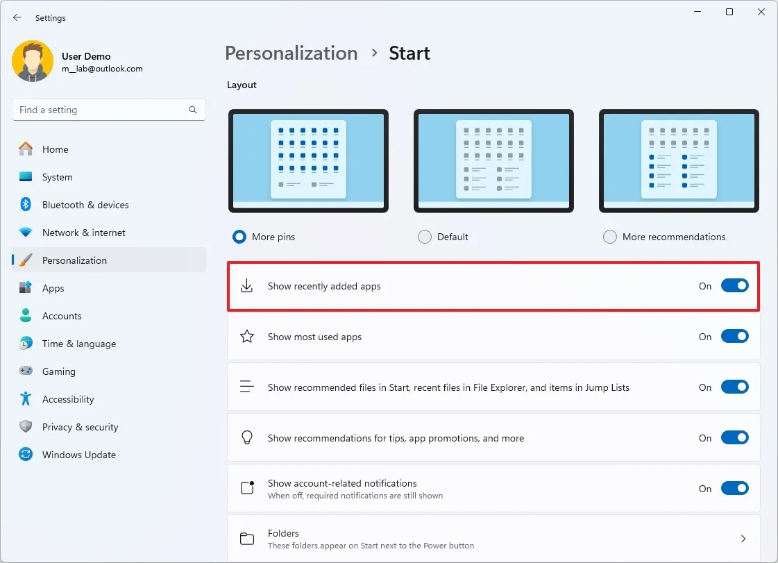The width and height of the screenshot is (778, 563).
Task: Click the Find a setting search box
Action: [108, 110]
